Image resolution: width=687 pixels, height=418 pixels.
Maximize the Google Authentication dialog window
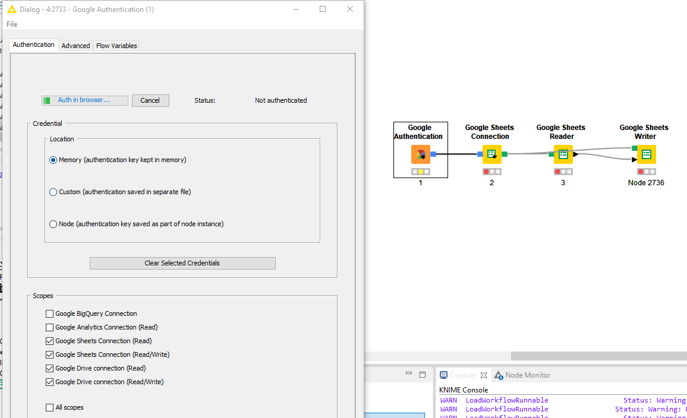[x=323, y=9]
